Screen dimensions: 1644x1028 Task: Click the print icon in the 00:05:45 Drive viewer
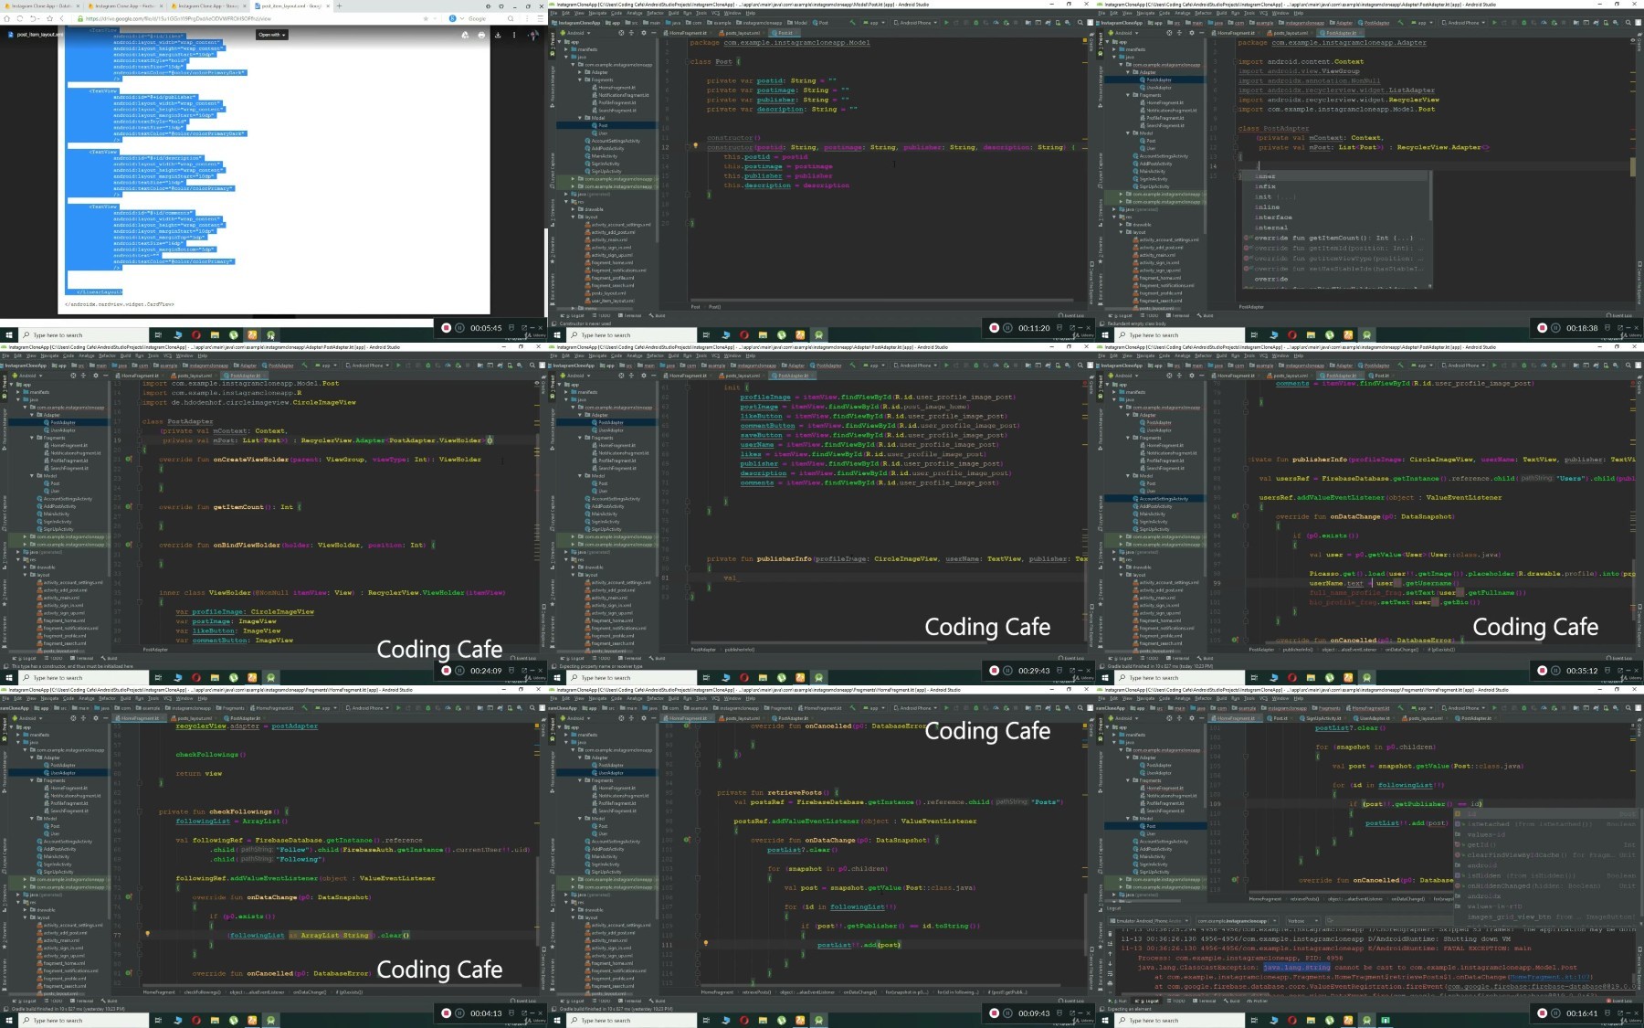pos(481,35)
